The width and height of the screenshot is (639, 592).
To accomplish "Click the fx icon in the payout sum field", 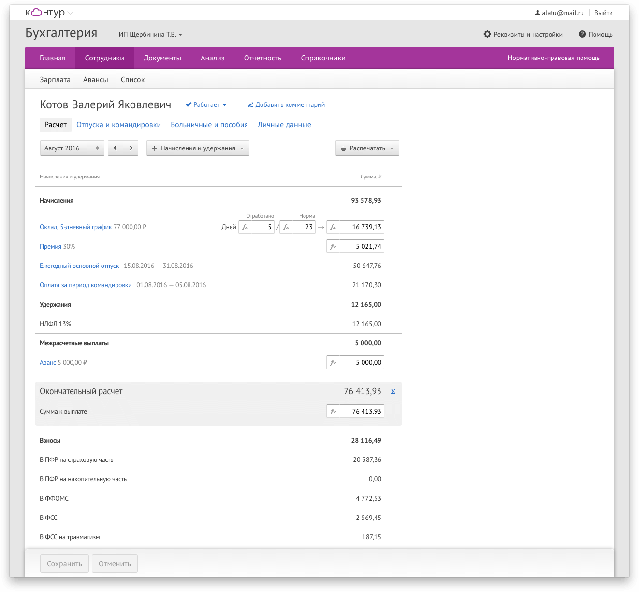I will click(x=333, y=411).
